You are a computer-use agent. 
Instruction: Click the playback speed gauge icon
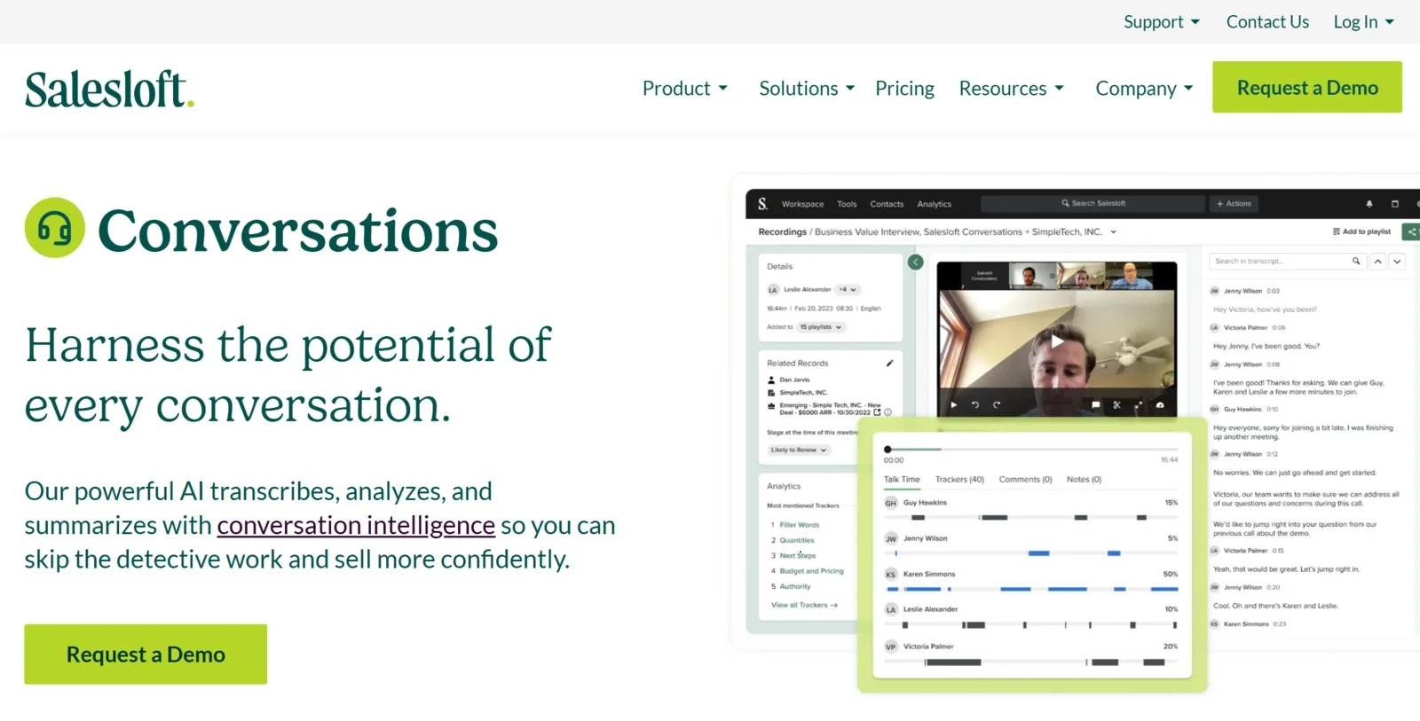pos(1160,404)
